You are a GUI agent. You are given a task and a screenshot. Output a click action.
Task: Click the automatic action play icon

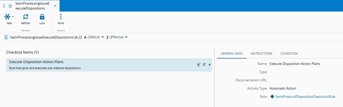(199, 65)
